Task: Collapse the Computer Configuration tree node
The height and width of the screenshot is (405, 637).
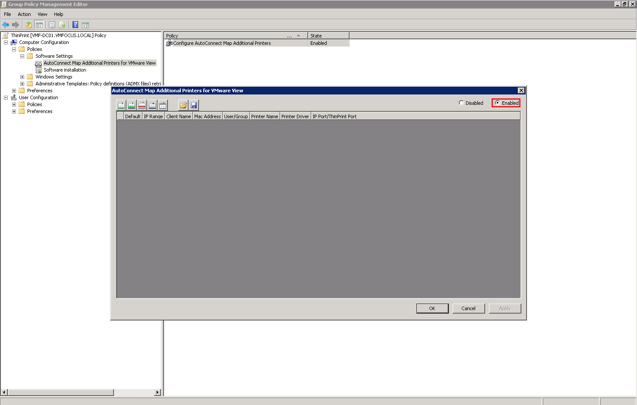Action: [x=6, y=42]
